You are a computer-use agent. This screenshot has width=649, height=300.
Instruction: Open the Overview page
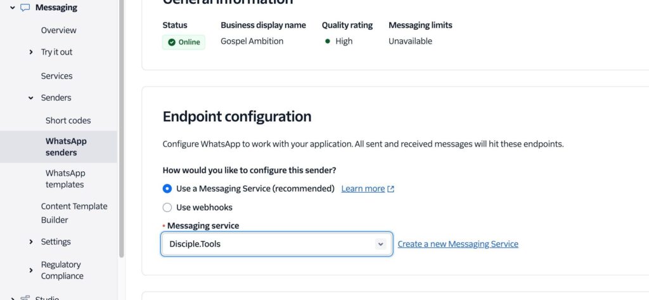58,30
